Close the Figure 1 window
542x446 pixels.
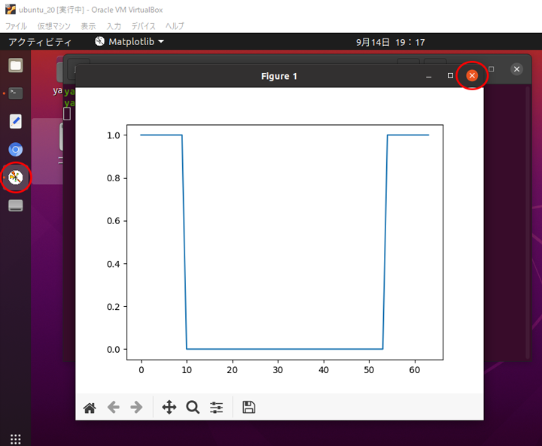(x=472, y=75)
